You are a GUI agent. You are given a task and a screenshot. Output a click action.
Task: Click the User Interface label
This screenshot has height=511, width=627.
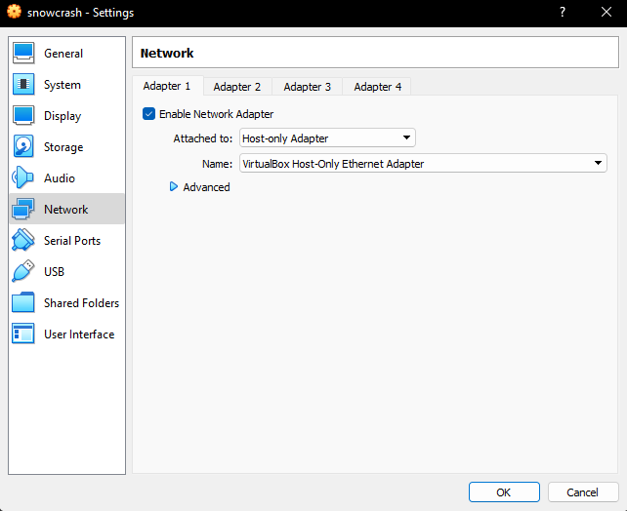click(x=79, y=334)
